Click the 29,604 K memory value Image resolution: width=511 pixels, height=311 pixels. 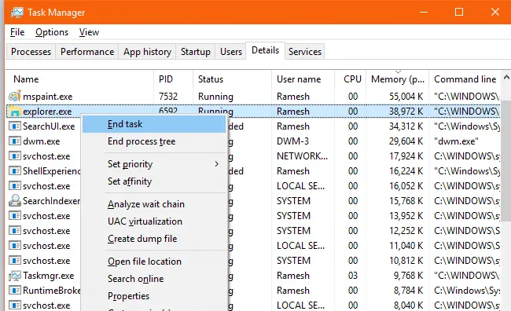pos(406,141)
